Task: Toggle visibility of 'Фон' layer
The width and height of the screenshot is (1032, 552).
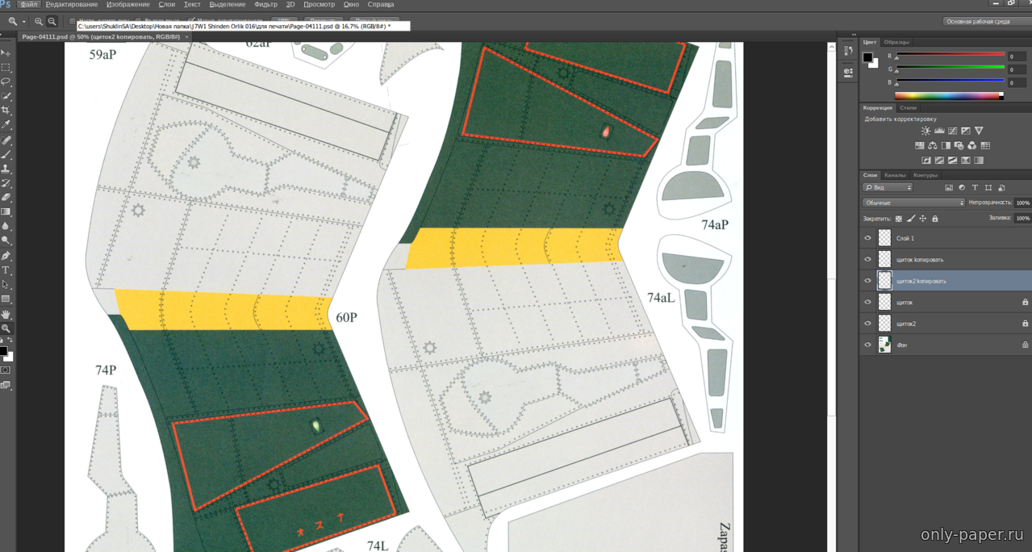Action: pyautogui.click(x=868, y=345)
